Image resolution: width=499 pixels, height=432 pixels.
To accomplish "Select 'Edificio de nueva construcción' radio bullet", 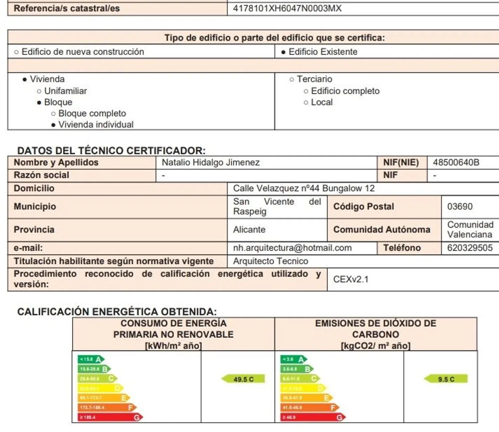I will click(16, 52).
